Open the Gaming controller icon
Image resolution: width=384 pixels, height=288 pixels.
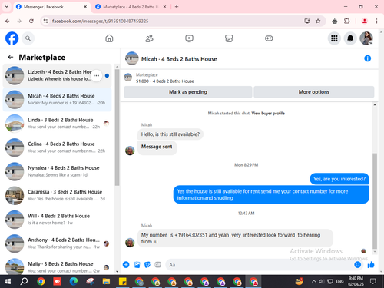tap(269, 38)
